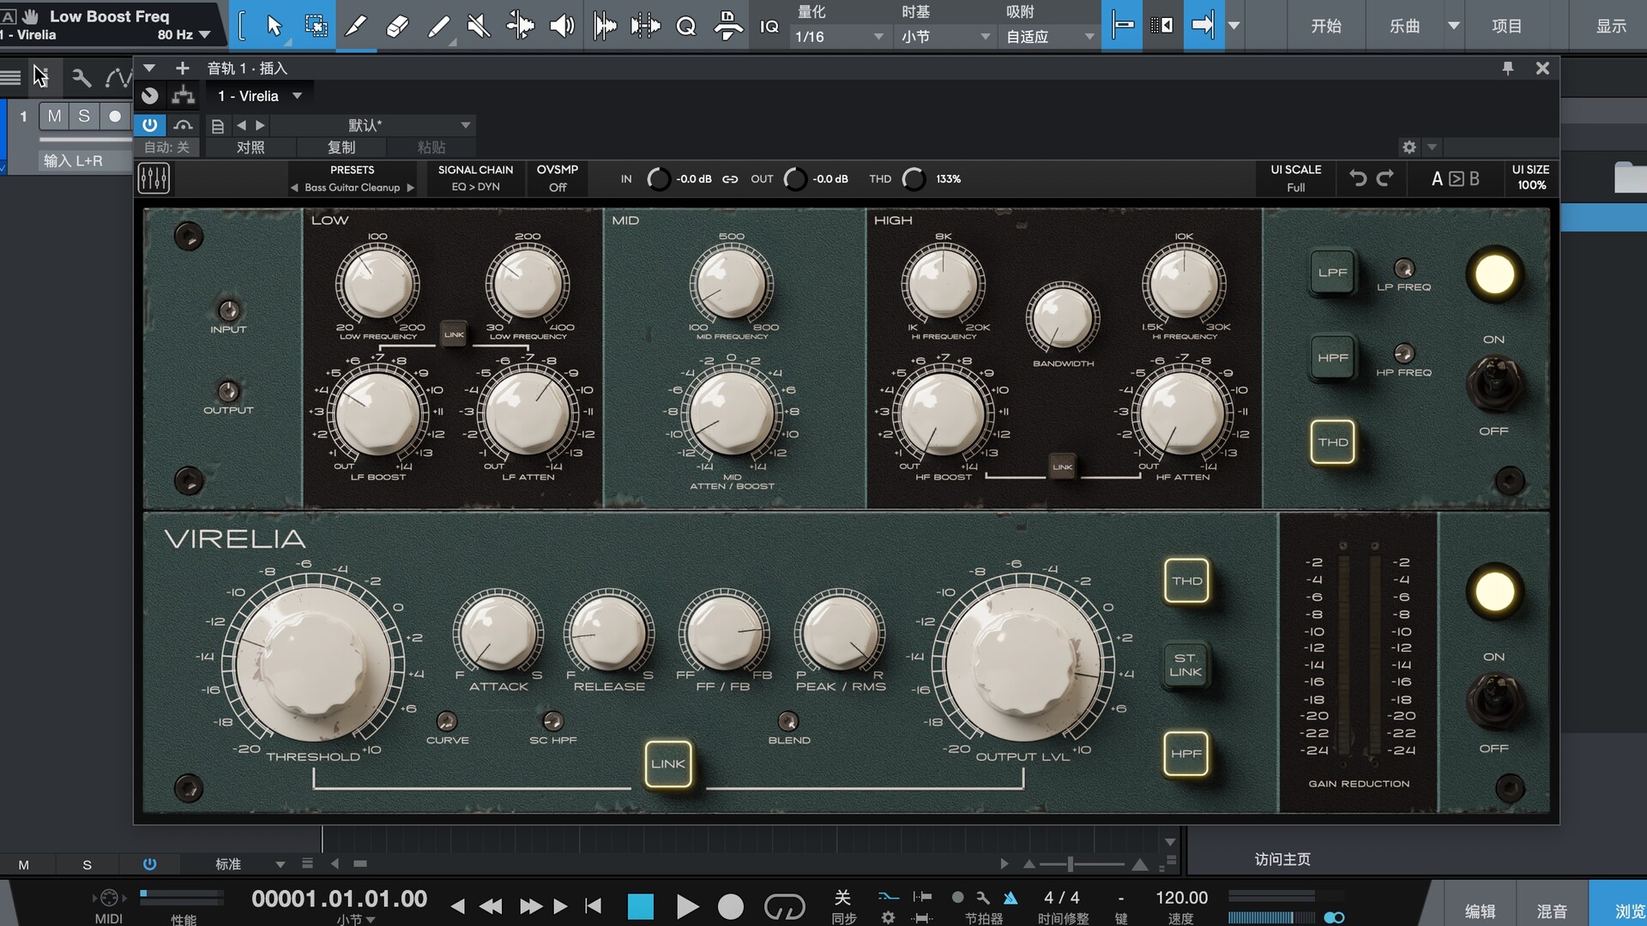
Task: Toggle the Loop playback icon
Action: coord(784,906)
